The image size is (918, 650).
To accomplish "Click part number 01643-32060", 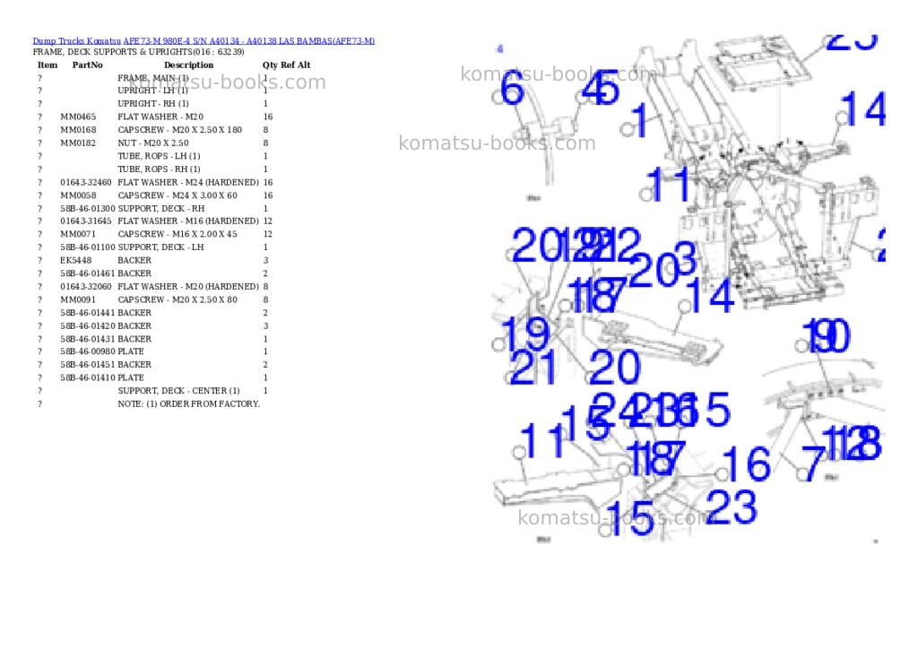I will click(85, 287).
